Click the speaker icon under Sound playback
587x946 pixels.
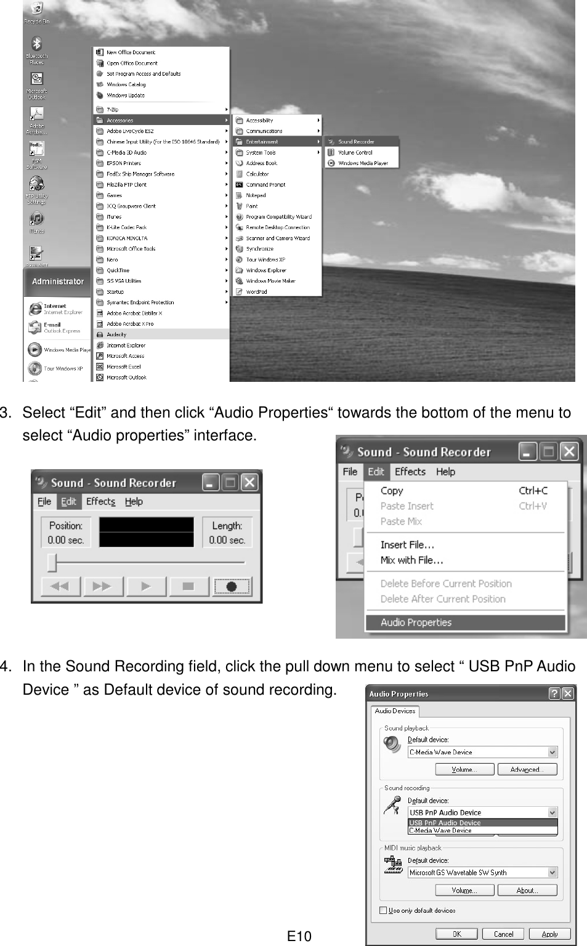(392, 745)
